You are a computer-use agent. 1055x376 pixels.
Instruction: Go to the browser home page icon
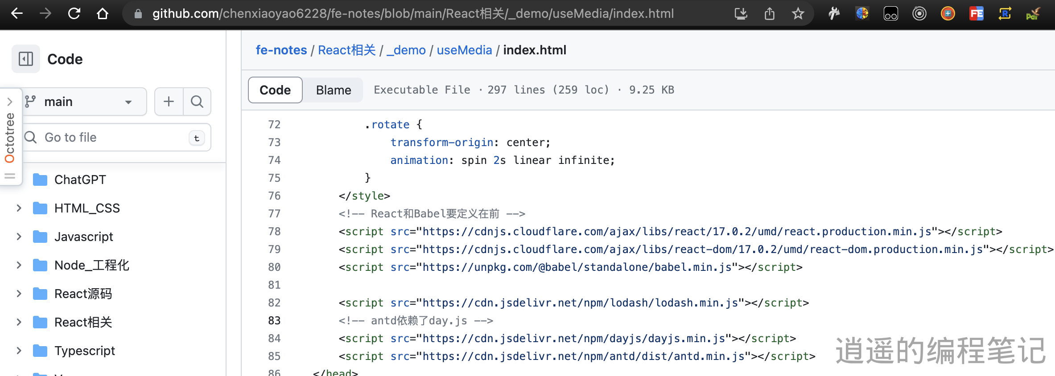(x=103, y=14)
